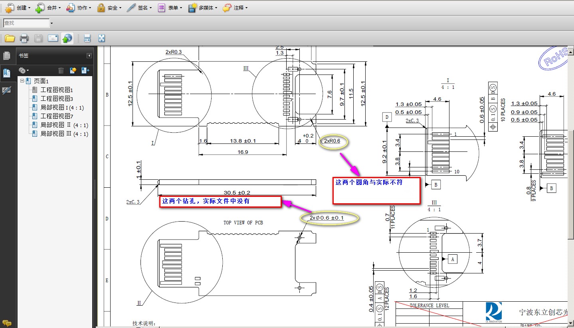The image size is (574, 328).
Task: Select the Bookmarks panel icon
Action: click(6, 73)
